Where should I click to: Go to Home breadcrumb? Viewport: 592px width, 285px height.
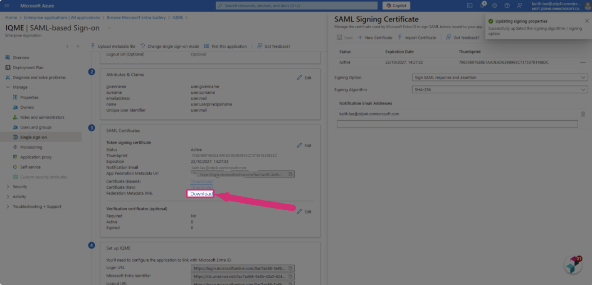(11, 17)
